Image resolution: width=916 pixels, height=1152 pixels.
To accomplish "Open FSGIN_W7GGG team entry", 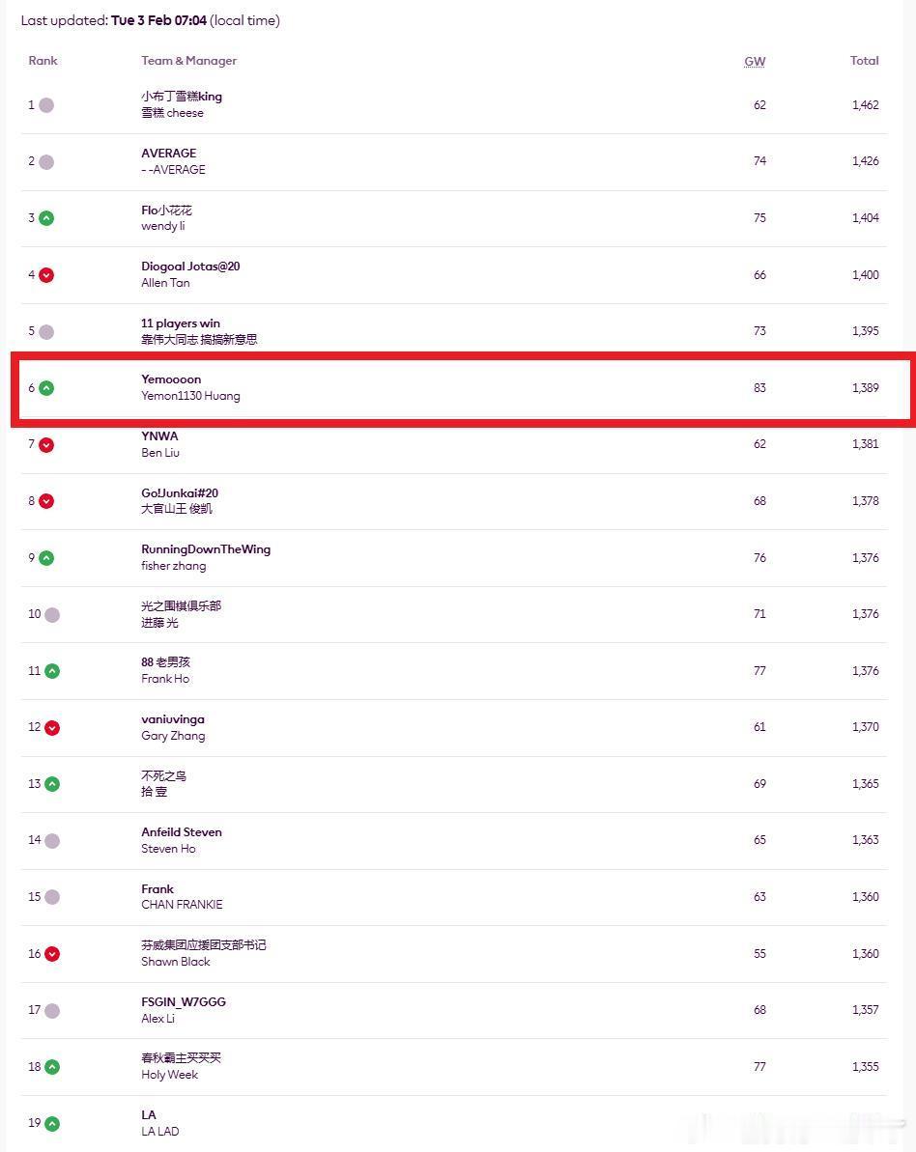I will pyautogui.click(x=184, y=1001).
